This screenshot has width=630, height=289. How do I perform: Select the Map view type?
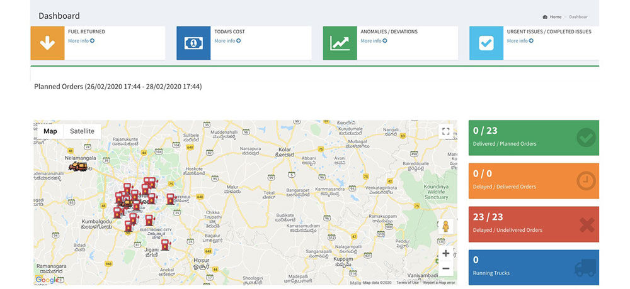pos(50,131)
